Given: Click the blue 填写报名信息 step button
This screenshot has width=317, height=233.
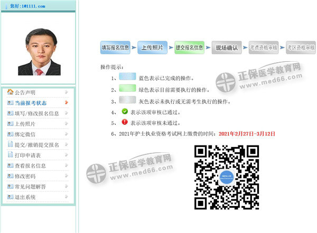Looking at the screenshot, I should click(115, 47).
